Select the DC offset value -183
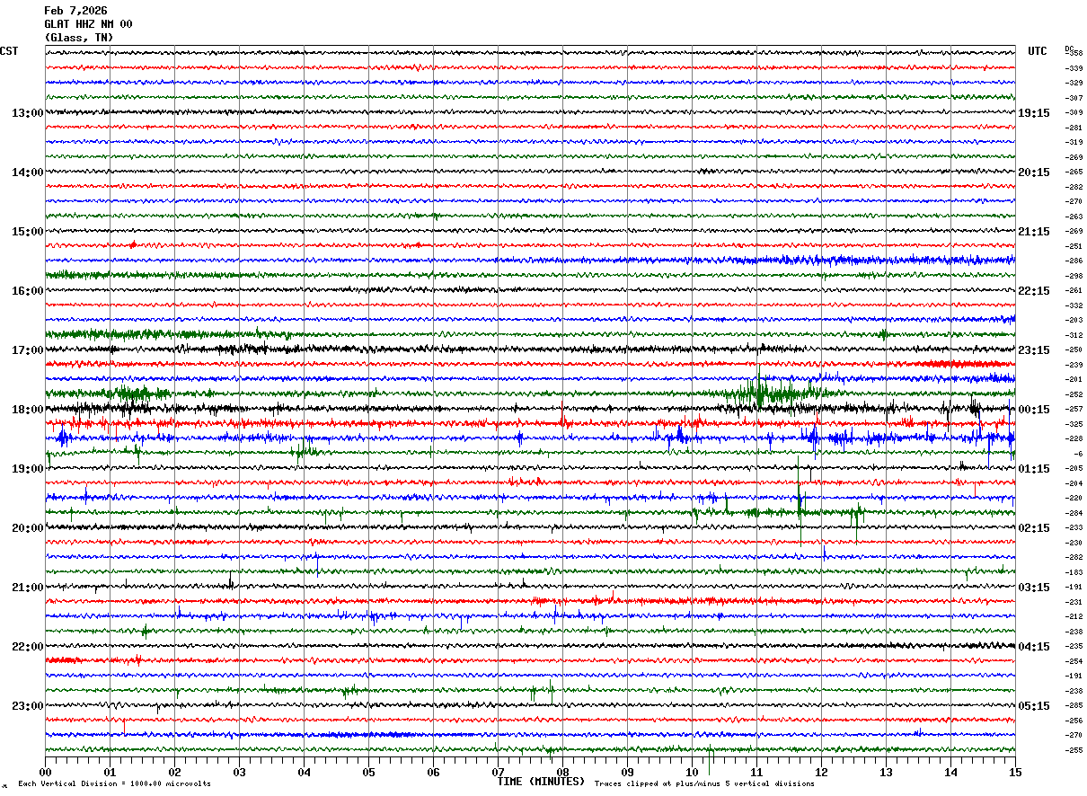The image size is (1087, 796). [x=1074, y=572]
